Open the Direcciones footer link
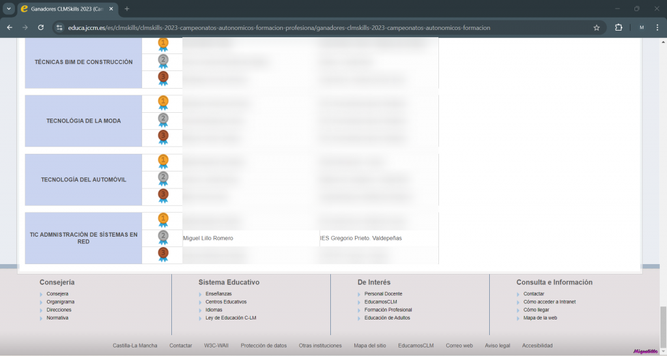Viewport: 667px width, 356px height. (59, 310)
